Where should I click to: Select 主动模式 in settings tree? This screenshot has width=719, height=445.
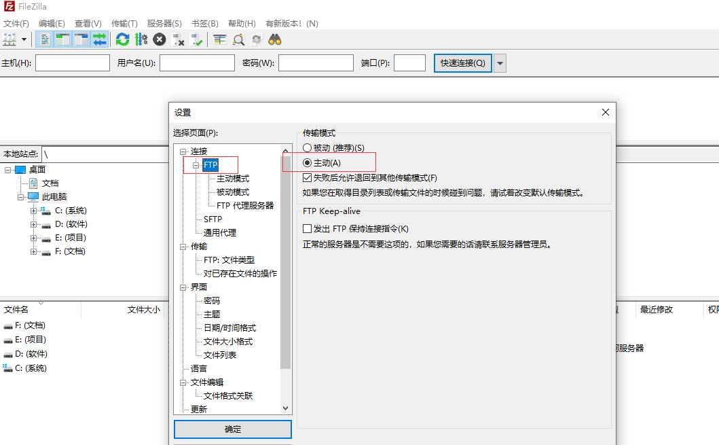point(233,179)
